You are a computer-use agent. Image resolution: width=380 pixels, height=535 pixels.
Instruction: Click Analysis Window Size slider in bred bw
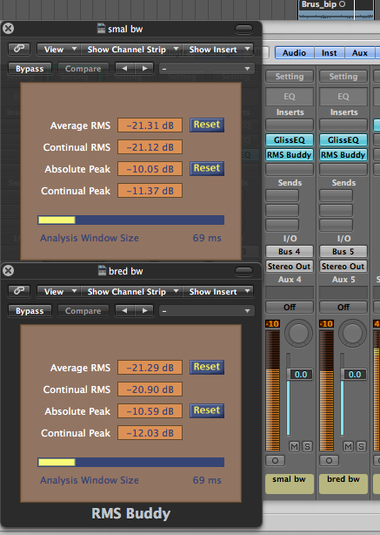coord(130,463)
